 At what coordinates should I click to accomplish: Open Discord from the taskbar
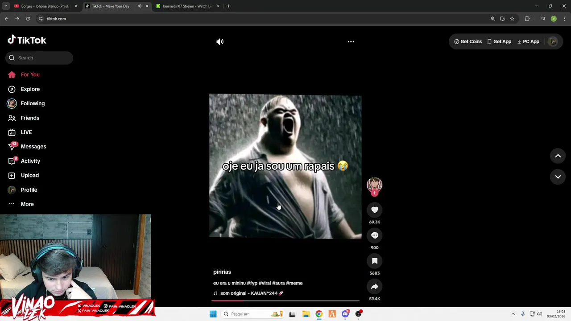(x=345, y=314)
